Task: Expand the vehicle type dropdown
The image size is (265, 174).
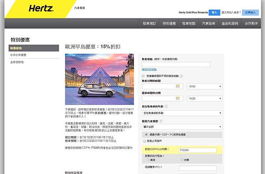Action: pyautogui.click(x=182, y=126)
